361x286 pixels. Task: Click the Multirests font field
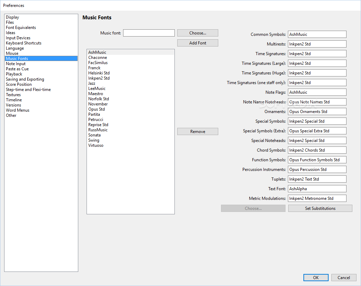(317, 44)
